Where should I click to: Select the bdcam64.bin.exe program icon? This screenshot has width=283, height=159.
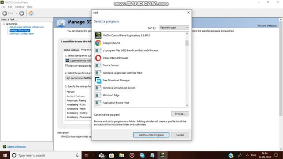point(98,50)
